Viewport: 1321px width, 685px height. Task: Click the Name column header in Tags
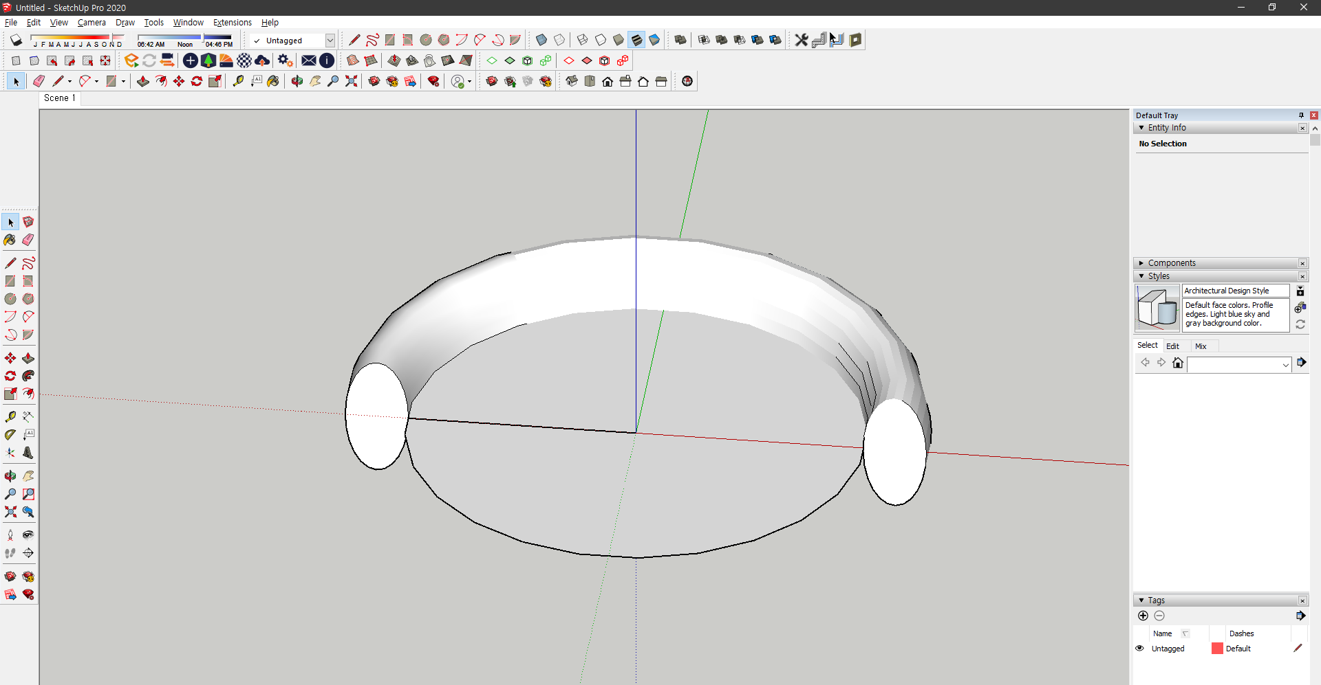(x=1163, y=633)
